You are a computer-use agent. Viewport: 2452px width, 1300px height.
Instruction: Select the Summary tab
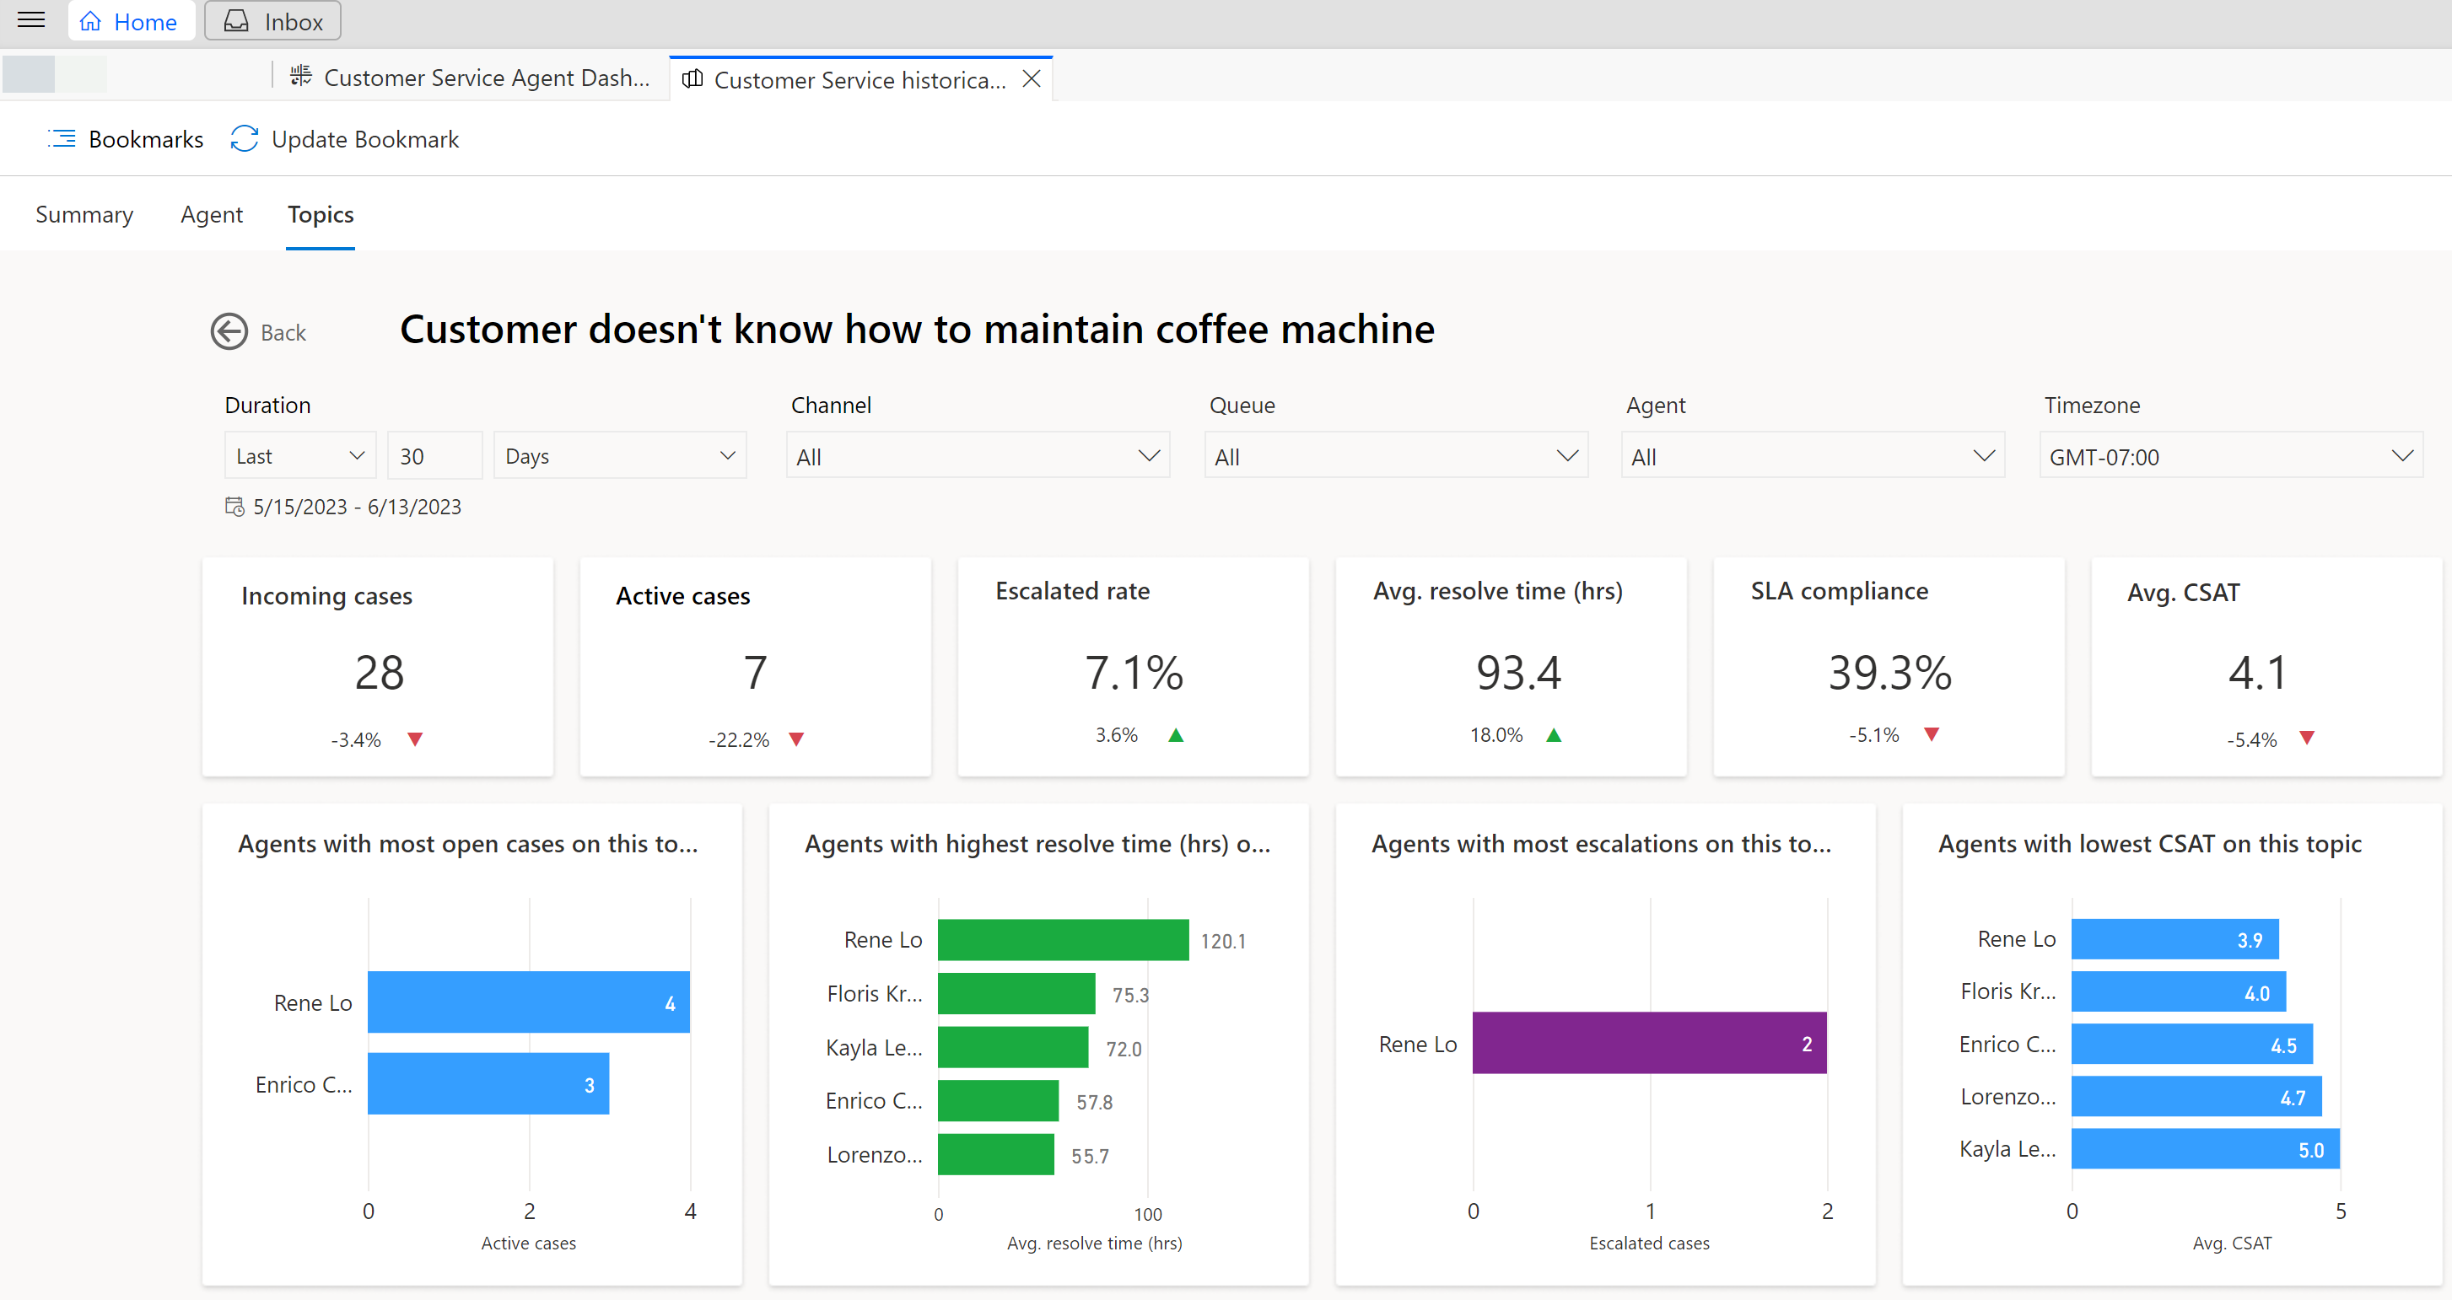86,212
